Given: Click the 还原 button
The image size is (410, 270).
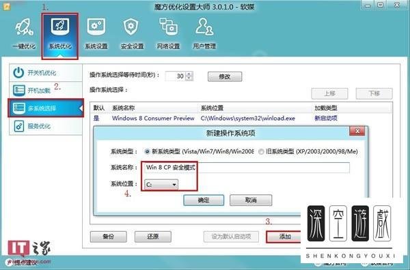Looking at the screenshot, I should [x=153, y=237].
